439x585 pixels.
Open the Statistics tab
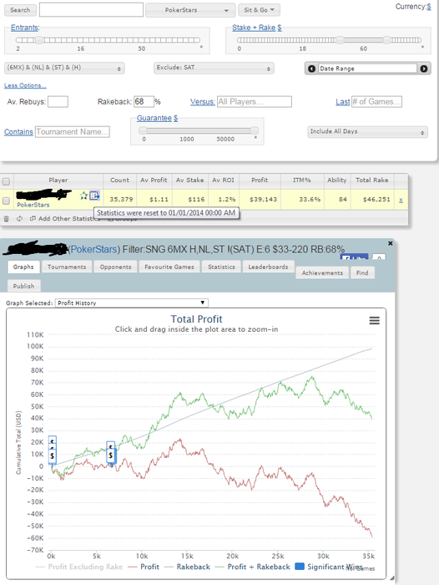(x=221, y=267)
